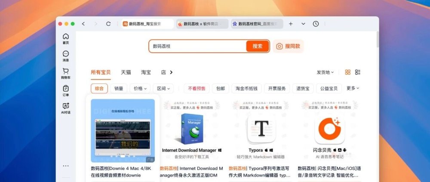Open the Internet Download Manager product image
Screen dimensions: 430x182
192,131
